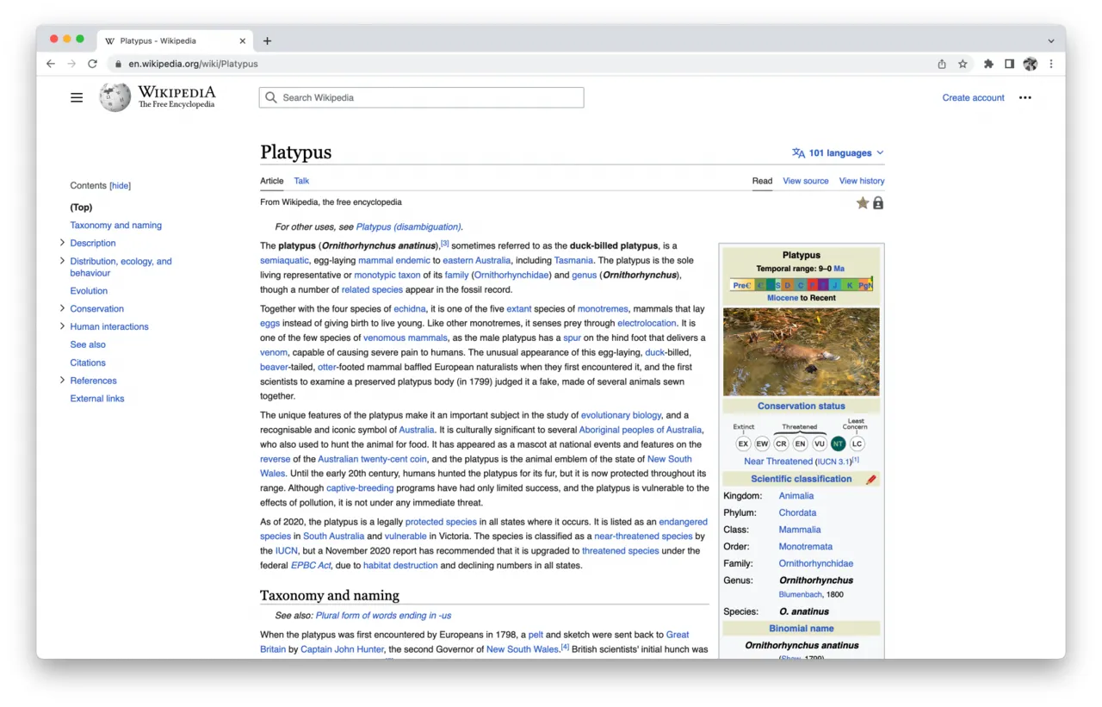
Task: Click the NT conservation status circle
Action: tap(838, 444)
